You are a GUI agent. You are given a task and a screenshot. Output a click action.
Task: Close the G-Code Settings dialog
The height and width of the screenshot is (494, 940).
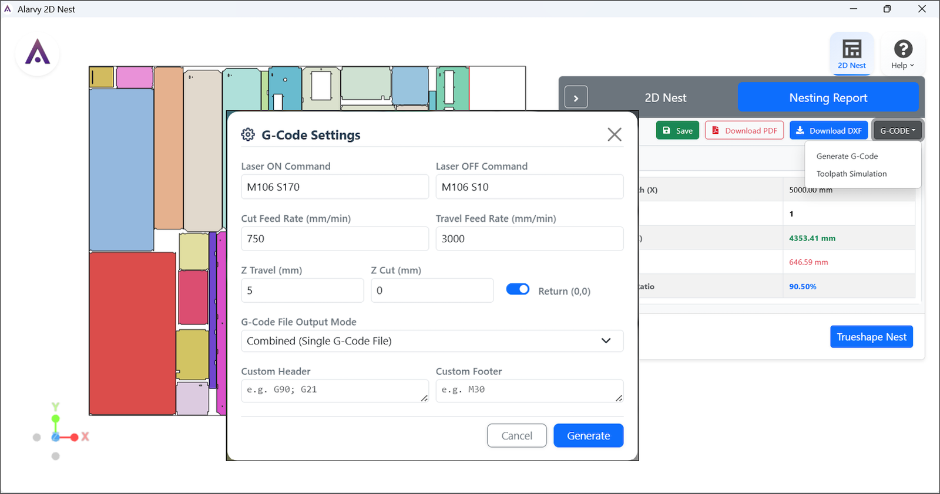pos(615,134)
